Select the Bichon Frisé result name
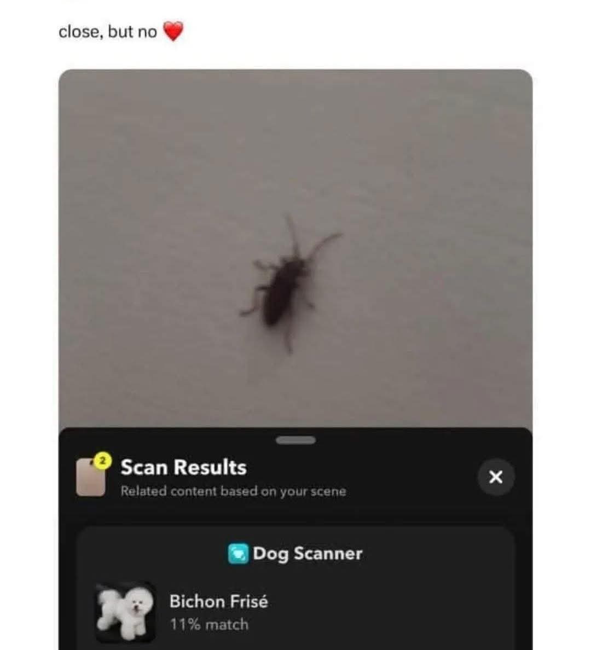 pos(218,601)
